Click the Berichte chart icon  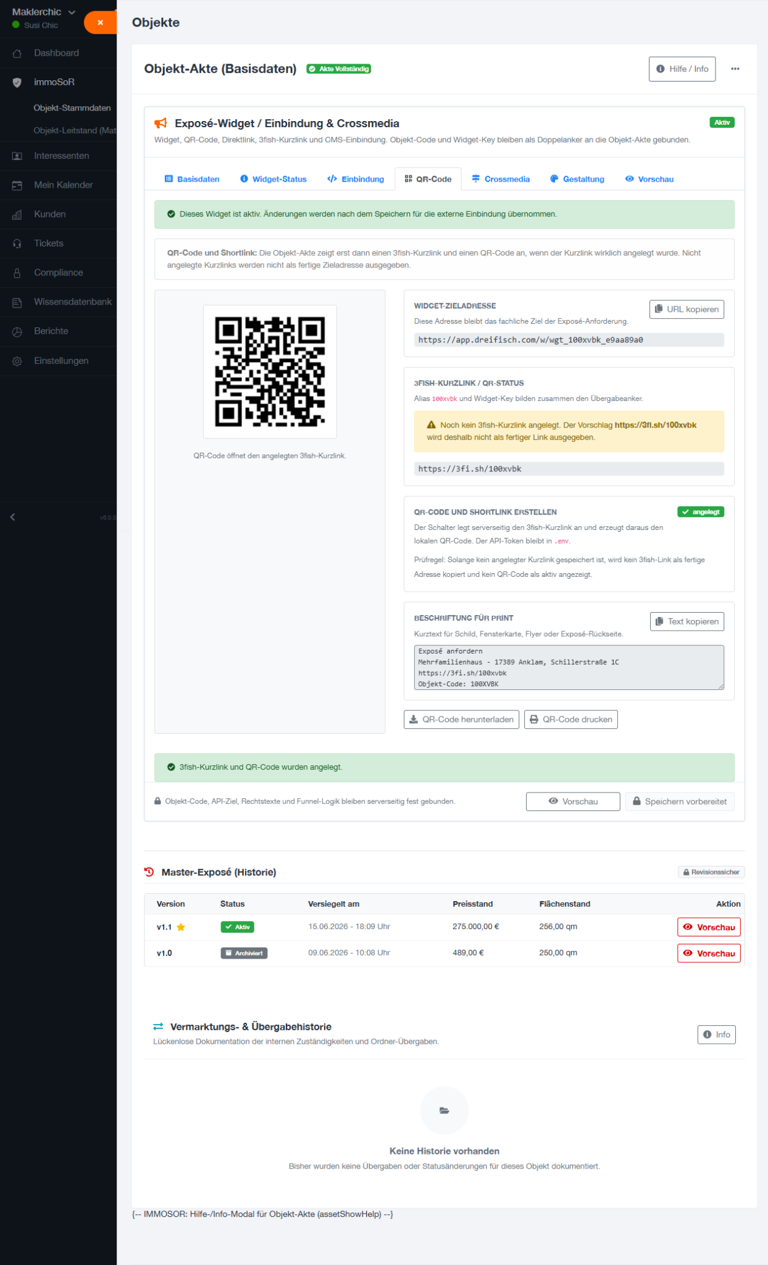point(17,331)
